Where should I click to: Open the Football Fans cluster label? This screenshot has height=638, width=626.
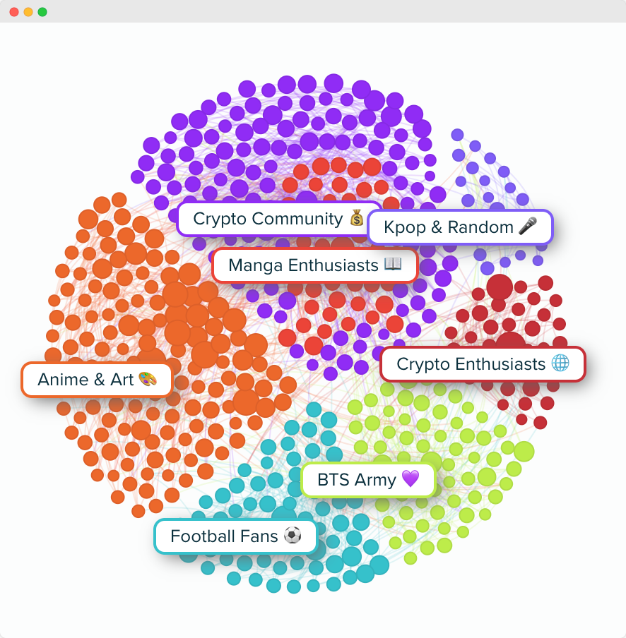click(236, 536)
